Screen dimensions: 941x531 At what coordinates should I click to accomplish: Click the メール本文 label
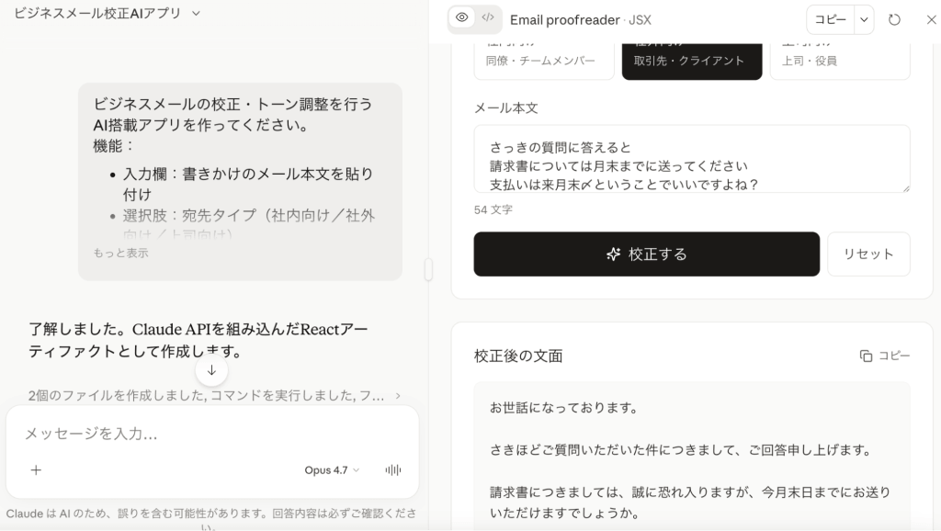506,108
